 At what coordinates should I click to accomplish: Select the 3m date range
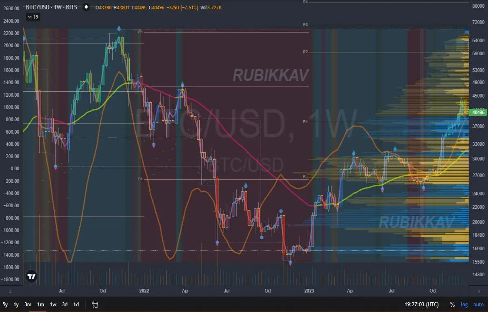[x=28, y=304]
